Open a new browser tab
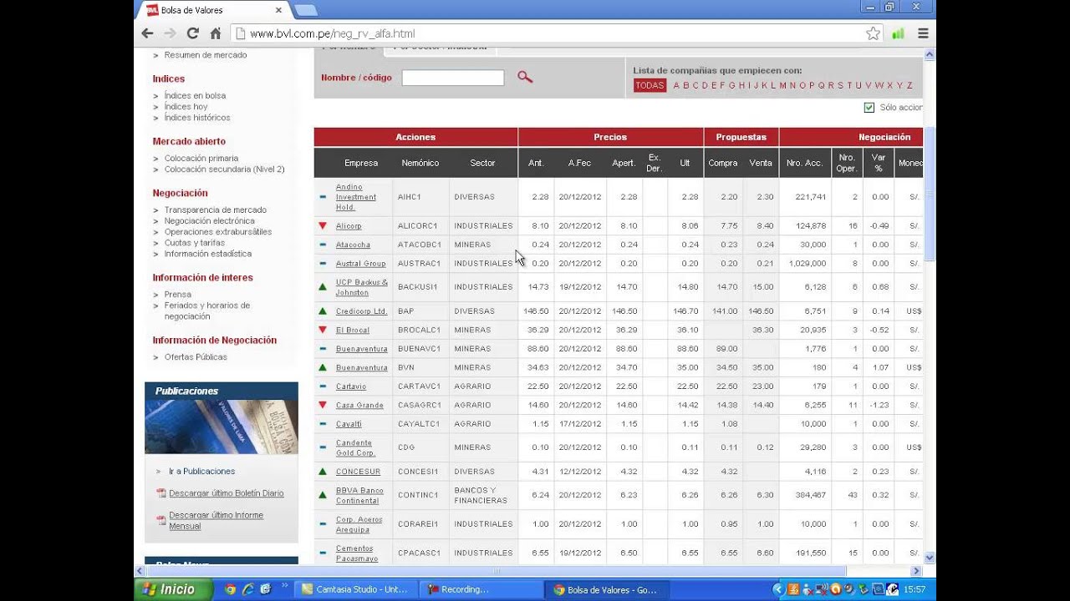1070x601 pixels. 306,10
